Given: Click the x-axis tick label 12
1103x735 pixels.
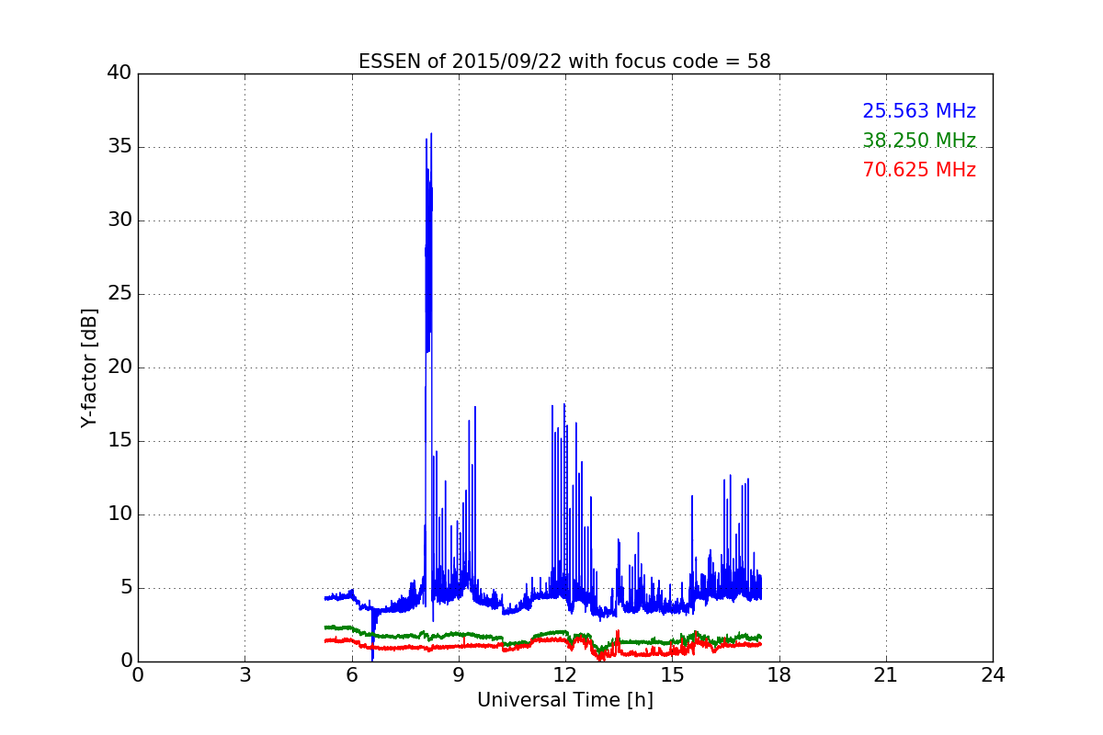Looking at the screenshot, I should click(x=565, y=675).
